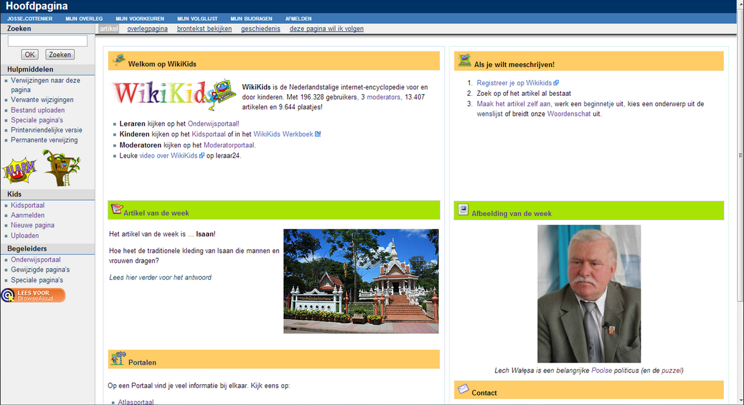Click the Artikel van de week icon
Screen dimensions: 744x405
(x=117, y=210)
